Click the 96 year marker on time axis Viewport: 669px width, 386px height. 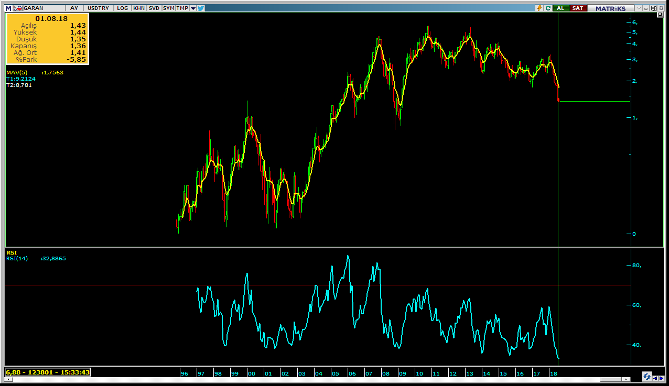184,373
